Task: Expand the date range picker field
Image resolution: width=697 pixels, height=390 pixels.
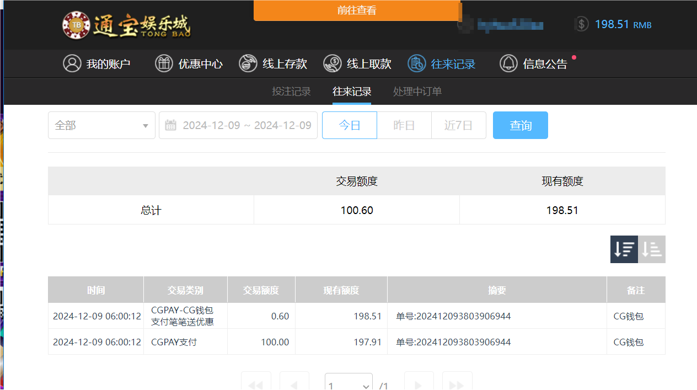Action: pyautogui.click(x=238, y=125)
